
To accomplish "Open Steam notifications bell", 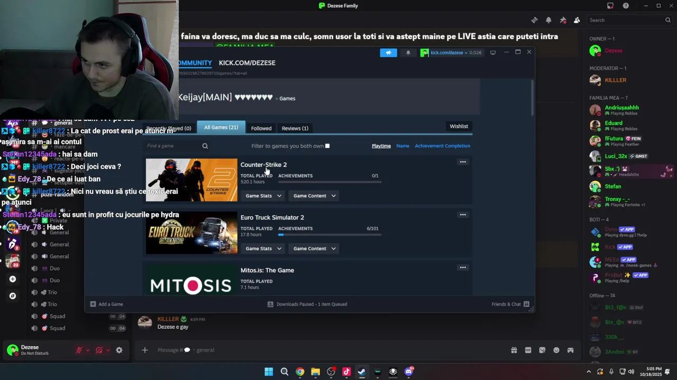I will click(x=408, y=53).
